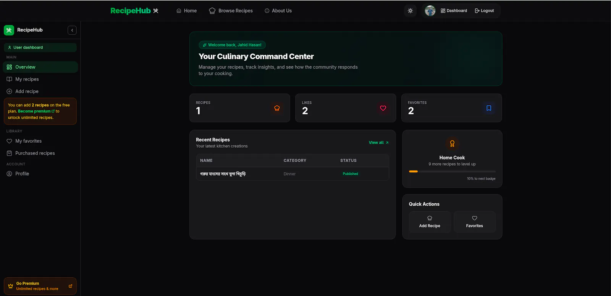Click the CATEGORY column header
The width and height of the screenshot is (611, 296).
click(x=295, y=161)
